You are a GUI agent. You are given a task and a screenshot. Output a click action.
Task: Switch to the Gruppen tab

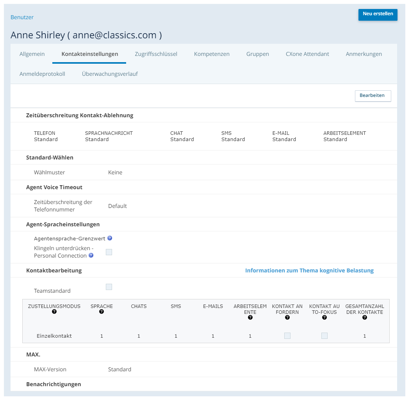coord(258,54)
